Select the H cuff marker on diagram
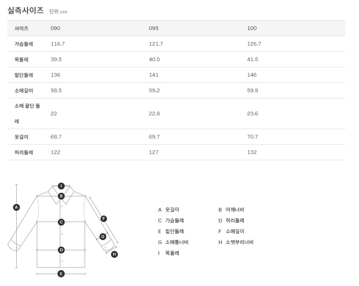 pos(114,254)
